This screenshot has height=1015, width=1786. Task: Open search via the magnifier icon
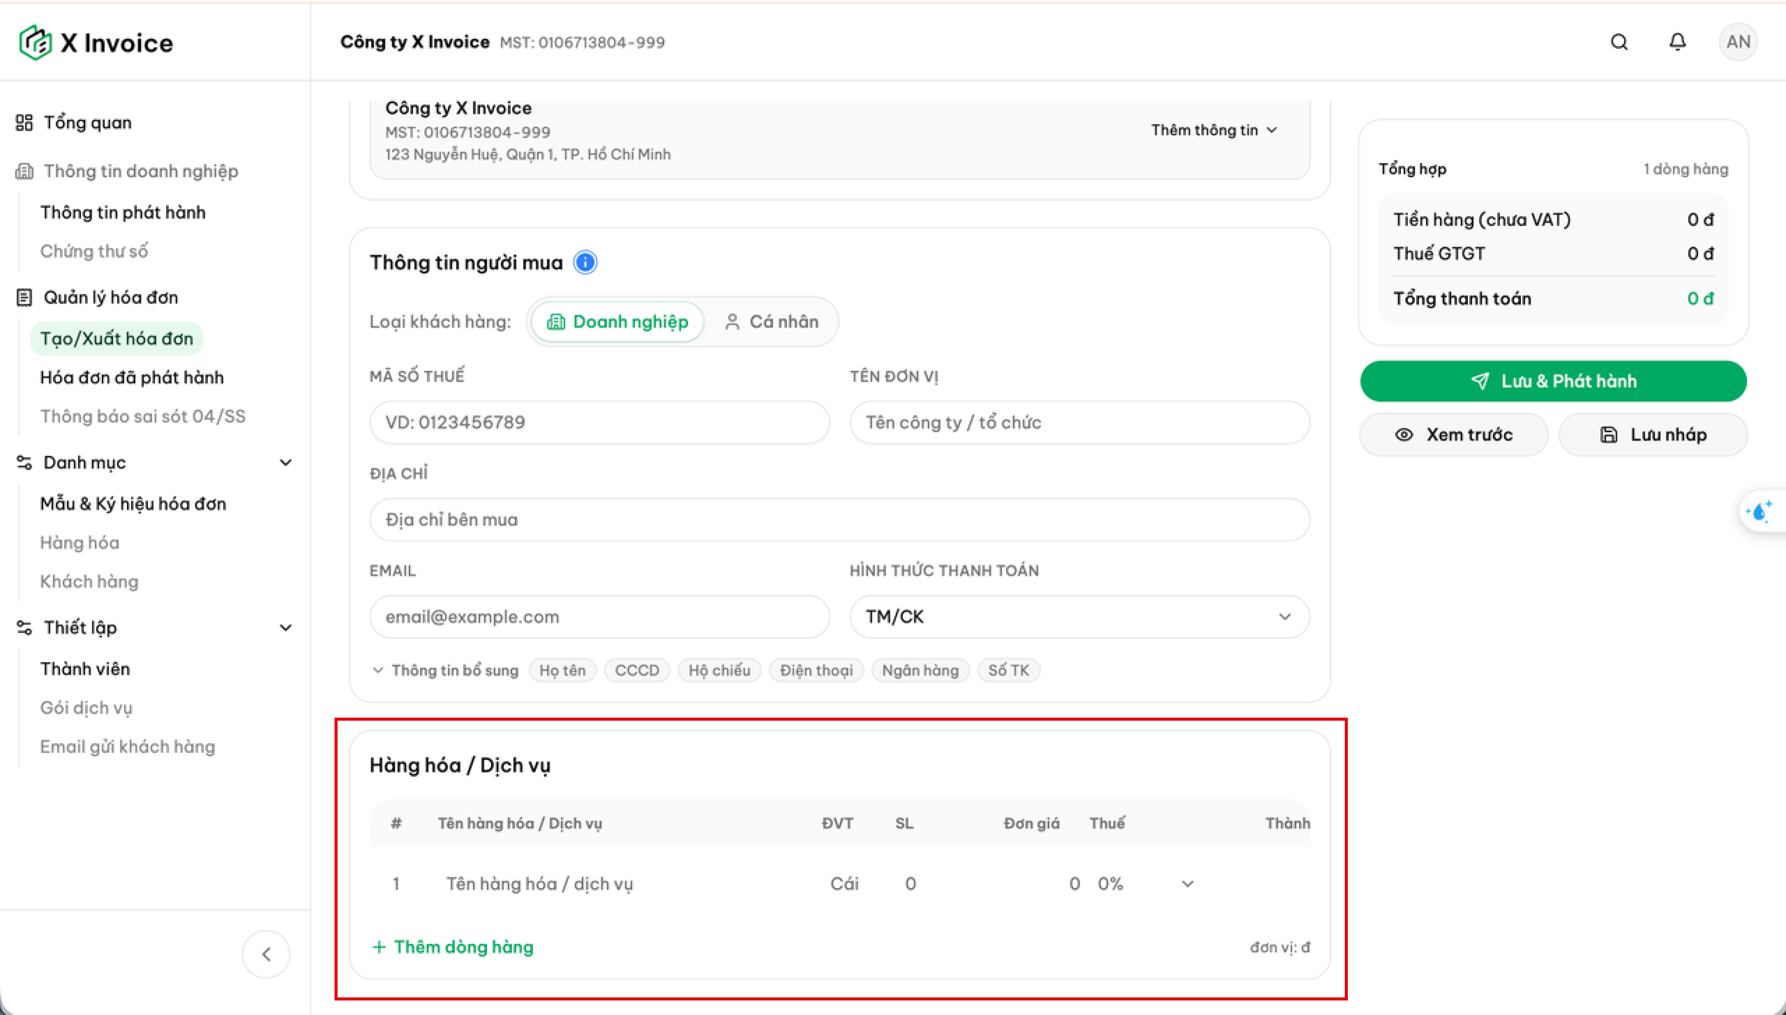click(x=1619, y=42)
